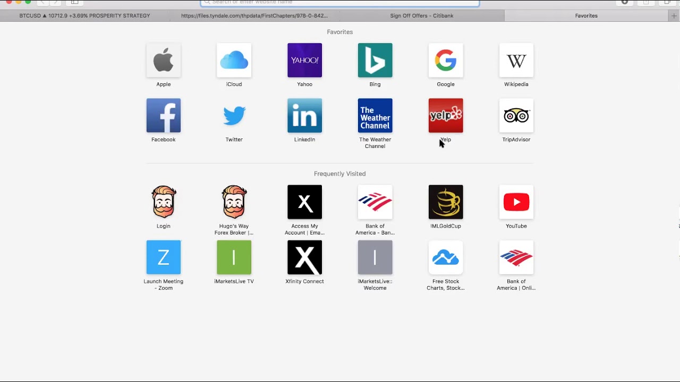680x382 pixels.
Task: Open Bank of America - Ban... icon
Action: pyautogui.click(x=375, y=202)
